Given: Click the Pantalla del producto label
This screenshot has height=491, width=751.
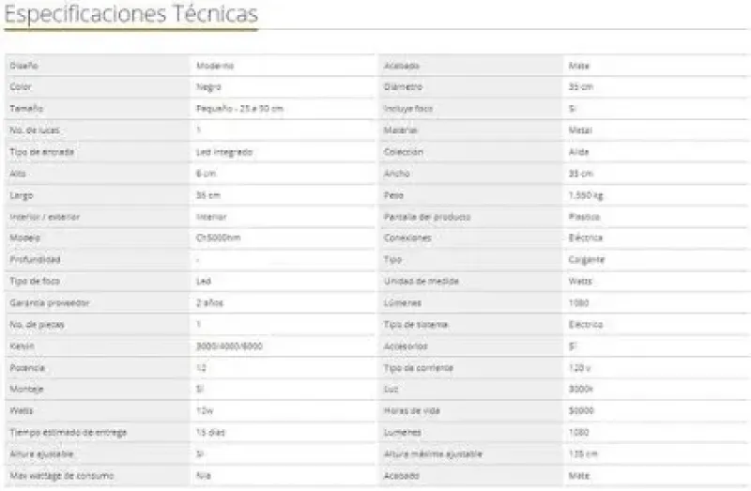Looking at the screenshot, I should pyautogui.click(x=427, y=217).
